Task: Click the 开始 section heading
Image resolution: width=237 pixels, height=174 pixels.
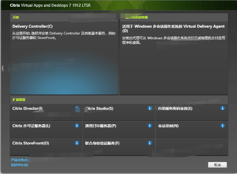Action: (16, 17)
